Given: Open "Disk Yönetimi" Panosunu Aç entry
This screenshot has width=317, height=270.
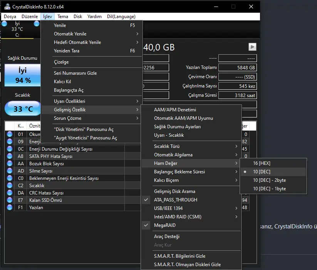Looking at the screenshot, I should point(92,129).
